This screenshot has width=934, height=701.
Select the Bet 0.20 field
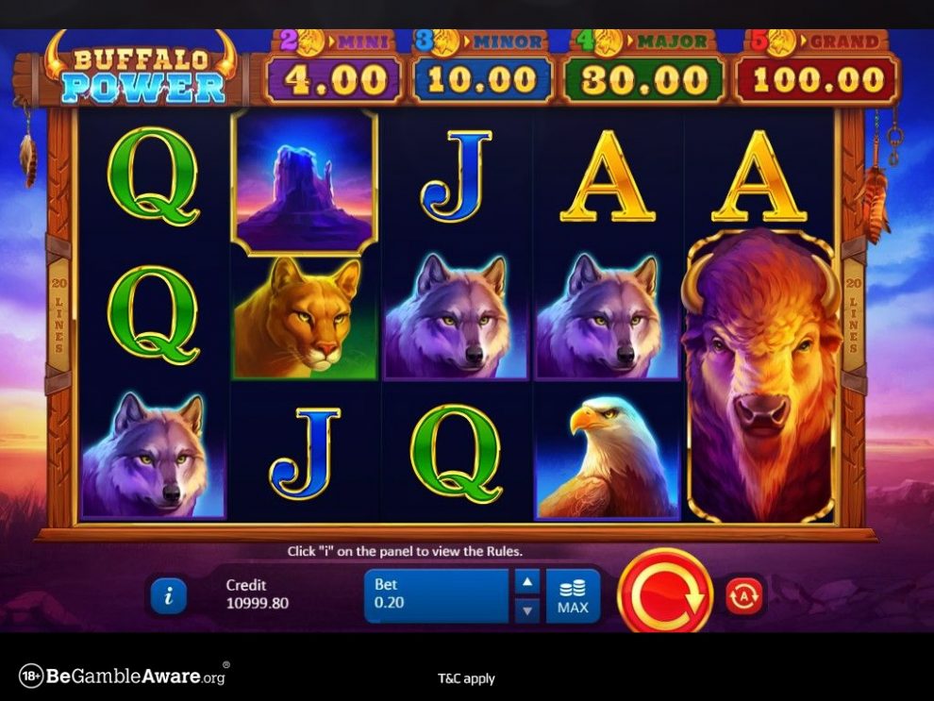437,596
